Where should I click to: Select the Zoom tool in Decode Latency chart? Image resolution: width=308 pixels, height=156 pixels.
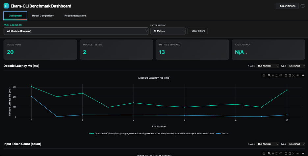pyautogui.click(x=269, y=75)
